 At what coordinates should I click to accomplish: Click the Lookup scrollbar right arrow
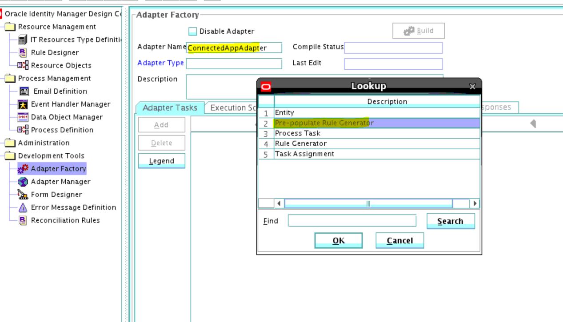475,203
